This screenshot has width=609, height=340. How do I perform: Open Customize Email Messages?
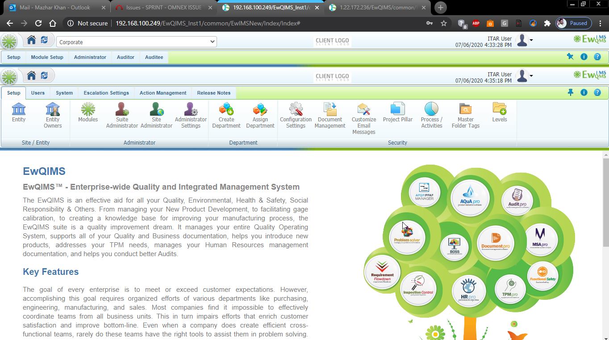[364, 119]
